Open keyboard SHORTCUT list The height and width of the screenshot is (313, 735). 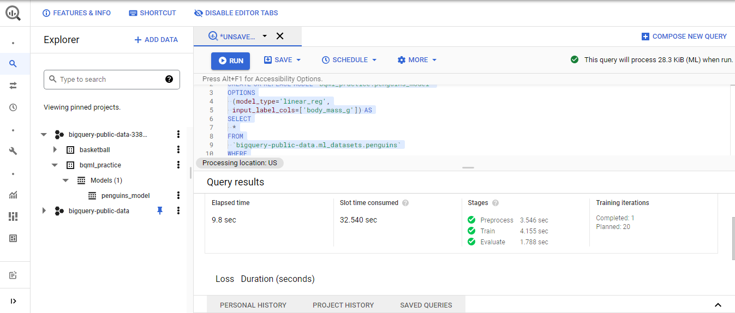coord(152,13)
